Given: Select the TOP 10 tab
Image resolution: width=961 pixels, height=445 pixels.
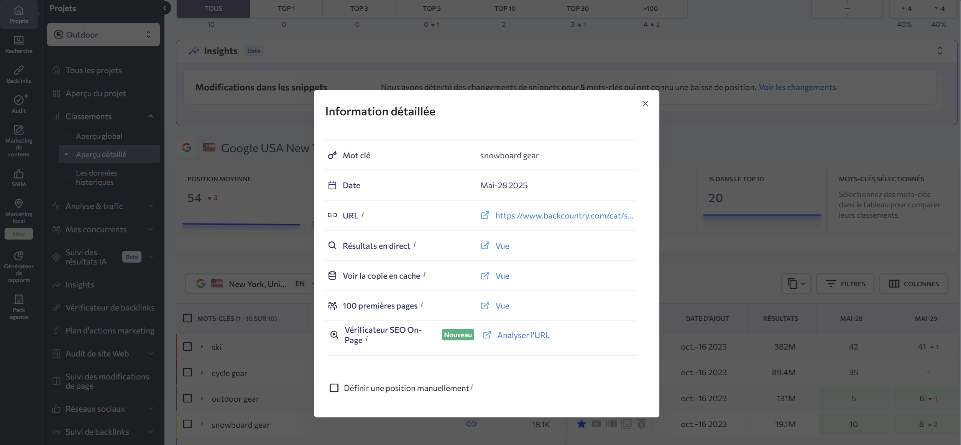Looking at the screenshot, I should (504, 8).
